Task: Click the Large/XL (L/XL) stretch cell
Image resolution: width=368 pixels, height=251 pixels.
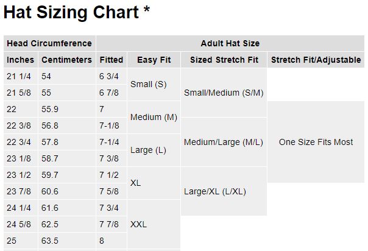Action: [214, 191]
